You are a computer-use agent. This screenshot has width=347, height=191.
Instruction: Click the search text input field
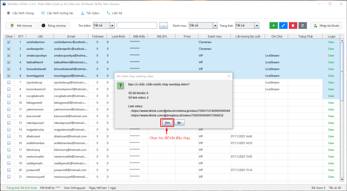136,26
